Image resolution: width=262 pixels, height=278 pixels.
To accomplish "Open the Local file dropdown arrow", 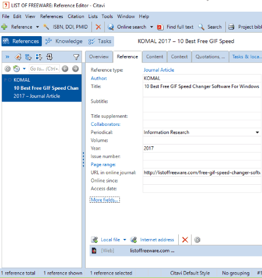I will tap(125, 240).
